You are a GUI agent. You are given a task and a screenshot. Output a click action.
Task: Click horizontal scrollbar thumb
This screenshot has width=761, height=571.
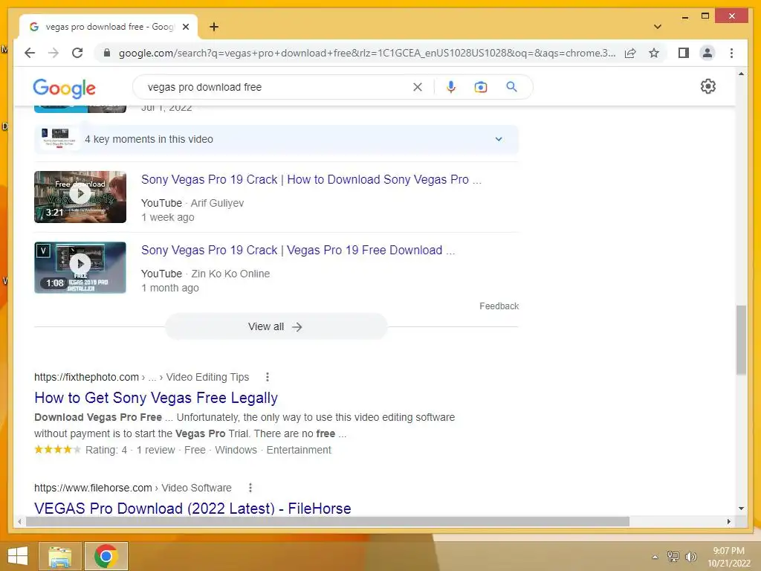point(328,521)
